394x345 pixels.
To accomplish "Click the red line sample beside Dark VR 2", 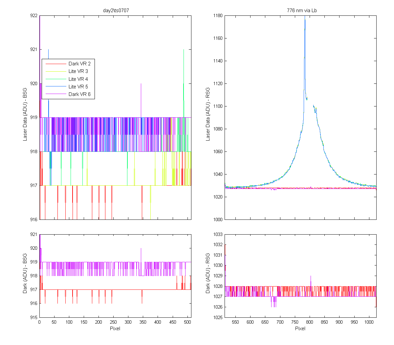I will pyautogui.click(x=56, y=64).
